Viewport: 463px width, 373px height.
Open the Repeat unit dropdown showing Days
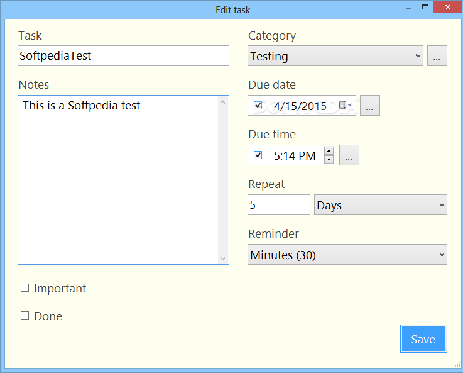(380, 204)
